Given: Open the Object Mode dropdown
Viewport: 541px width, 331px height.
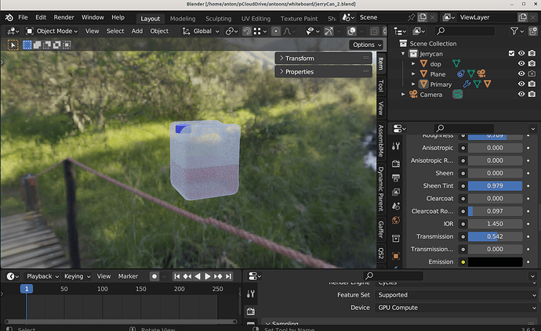Looking at the screenshot, I should pyautogui.click(x=52, y=31).
